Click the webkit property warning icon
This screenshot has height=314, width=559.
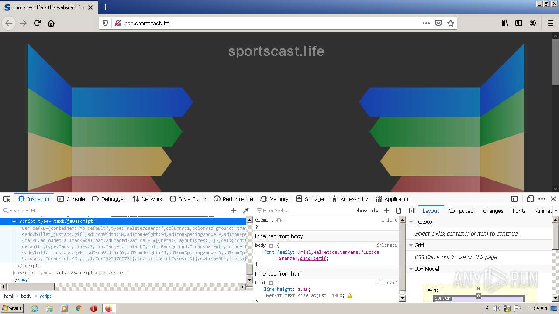point(350,295)
